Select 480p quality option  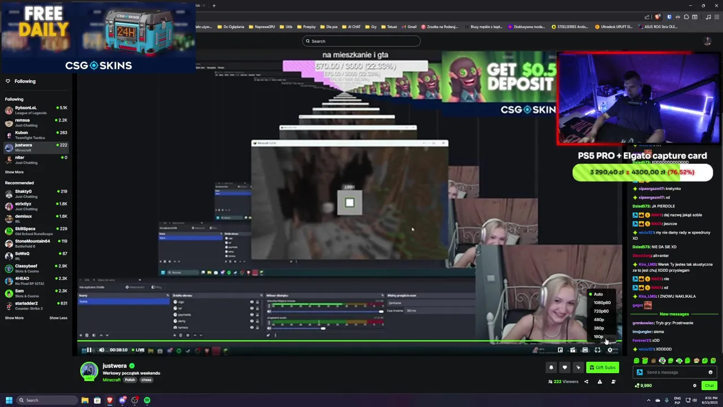(599, 319)
